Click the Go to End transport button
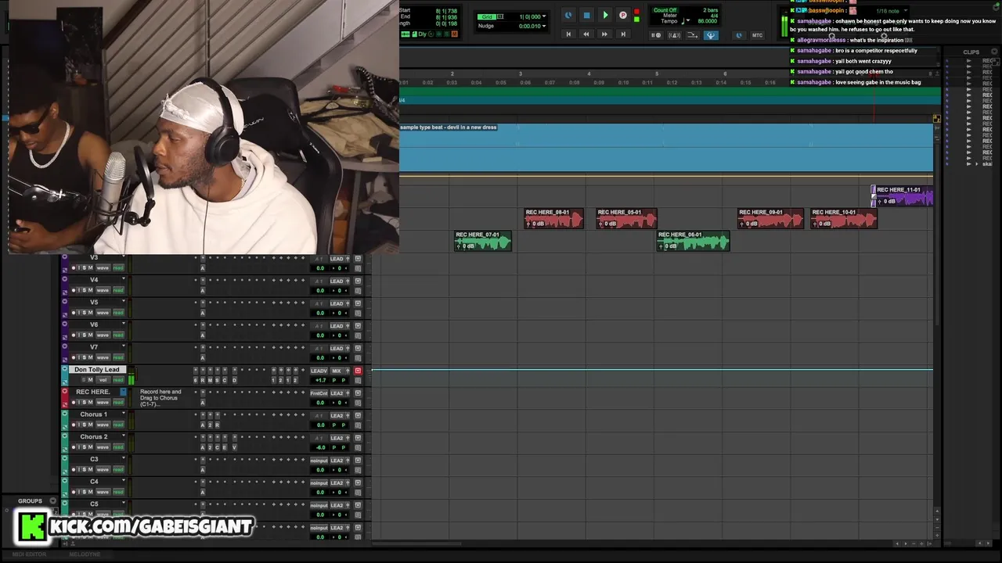The width and height of the screenshot is (1002, 563). pyautogui.click(x=623, y=34)
